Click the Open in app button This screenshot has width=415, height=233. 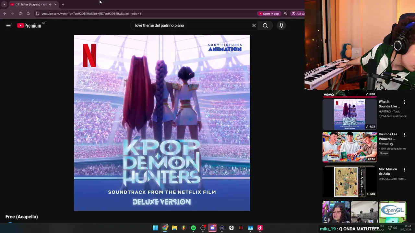(269, 14)
